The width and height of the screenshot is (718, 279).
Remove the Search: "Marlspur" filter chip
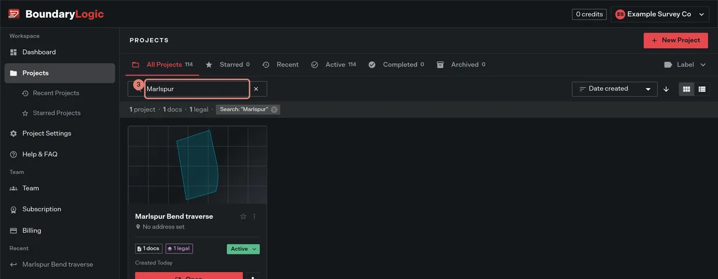click(274, 109)
